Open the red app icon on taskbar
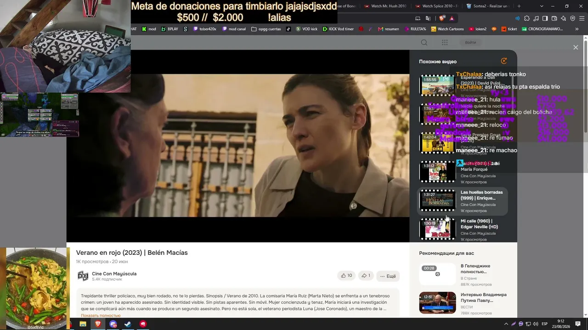 click(143, 324)
